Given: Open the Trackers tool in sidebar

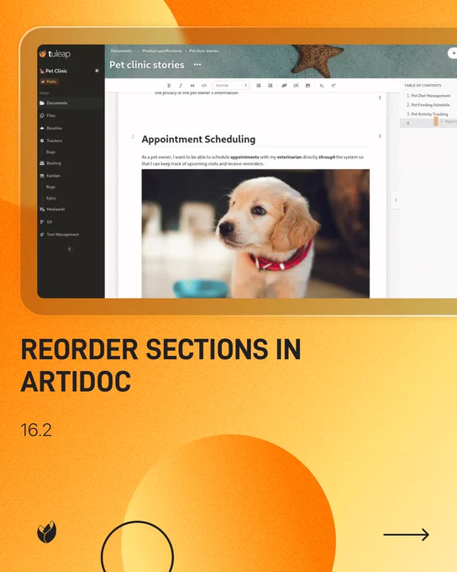Looking at the screenshot, I should tap(54, 140).
